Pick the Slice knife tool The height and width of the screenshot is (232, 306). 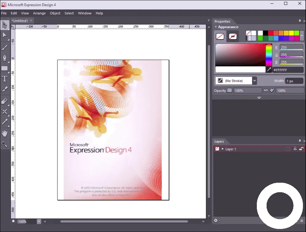(5, 89)
